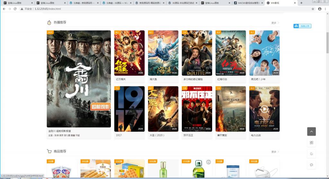
Task: Click the flame icon beside 热播推荐
Action: pyautogui.click(x=49, y=23)
